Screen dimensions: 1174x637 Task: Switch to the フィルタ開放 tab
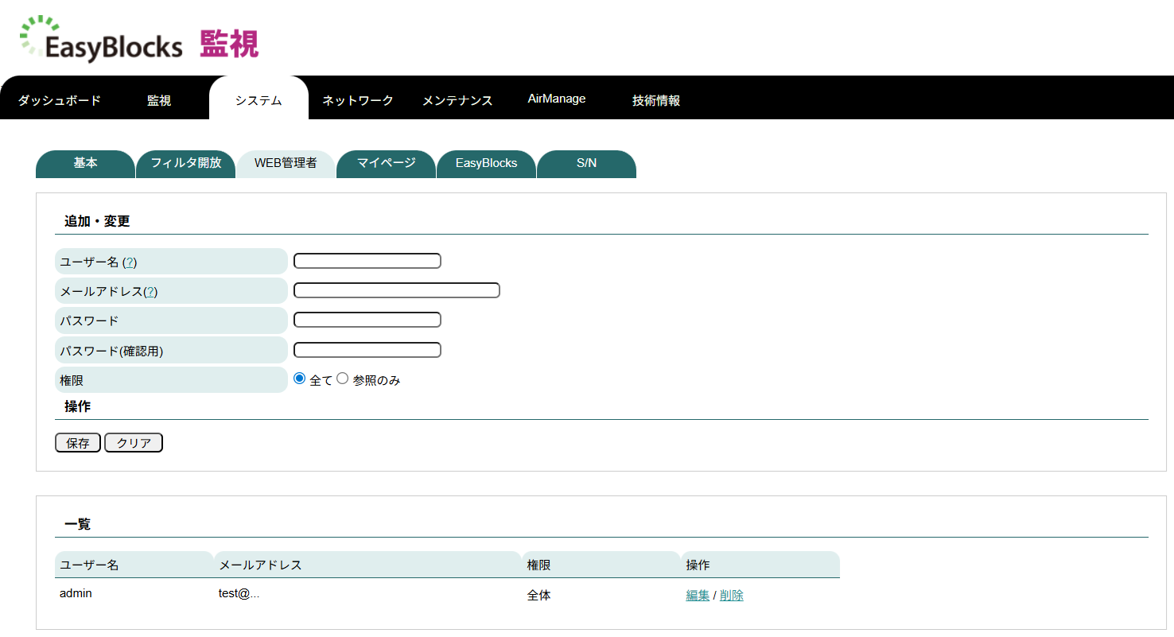[x=185, y=164]
